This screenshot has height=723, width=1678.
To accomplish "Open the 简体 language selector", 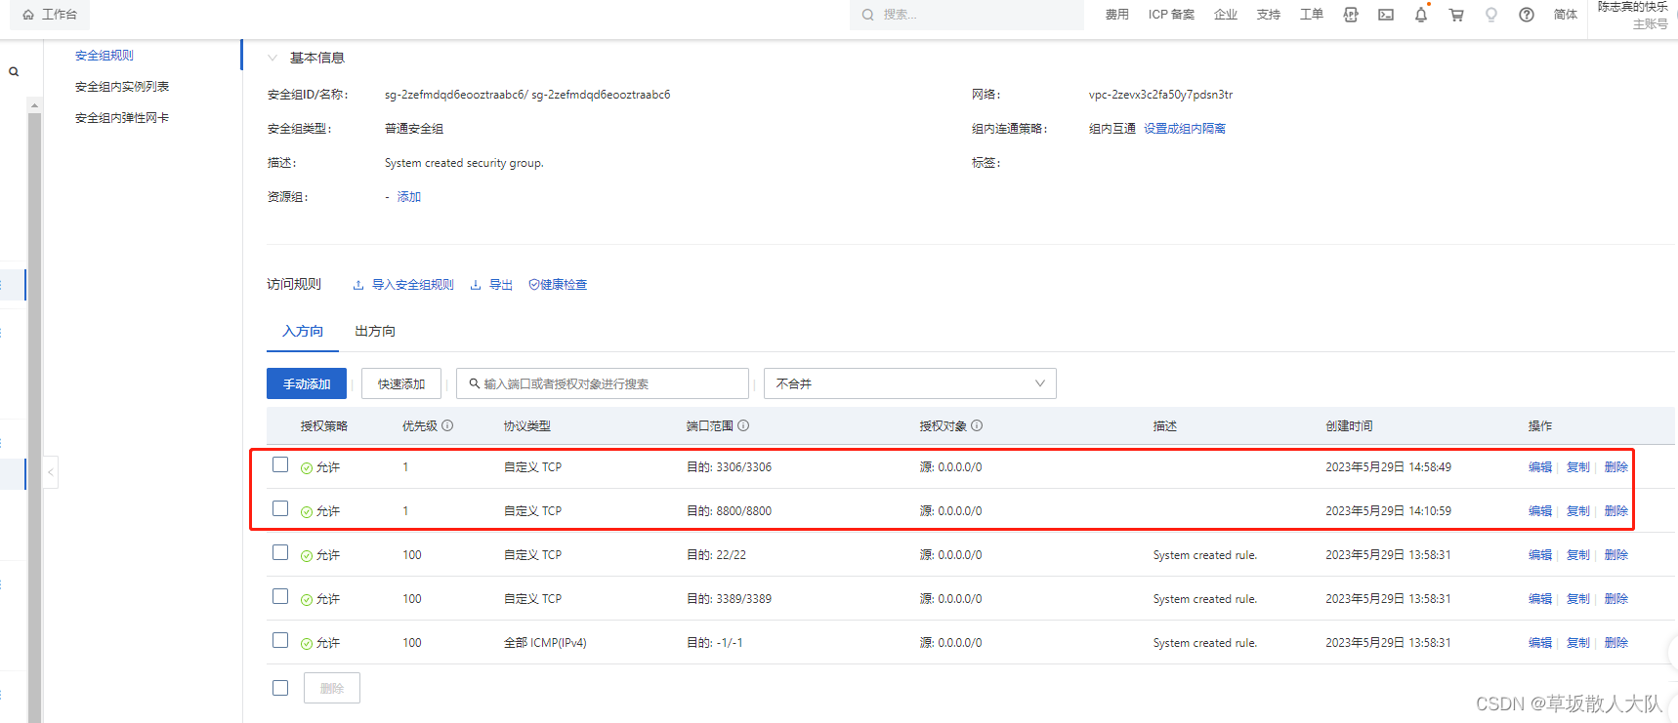I will (1566, 15).
